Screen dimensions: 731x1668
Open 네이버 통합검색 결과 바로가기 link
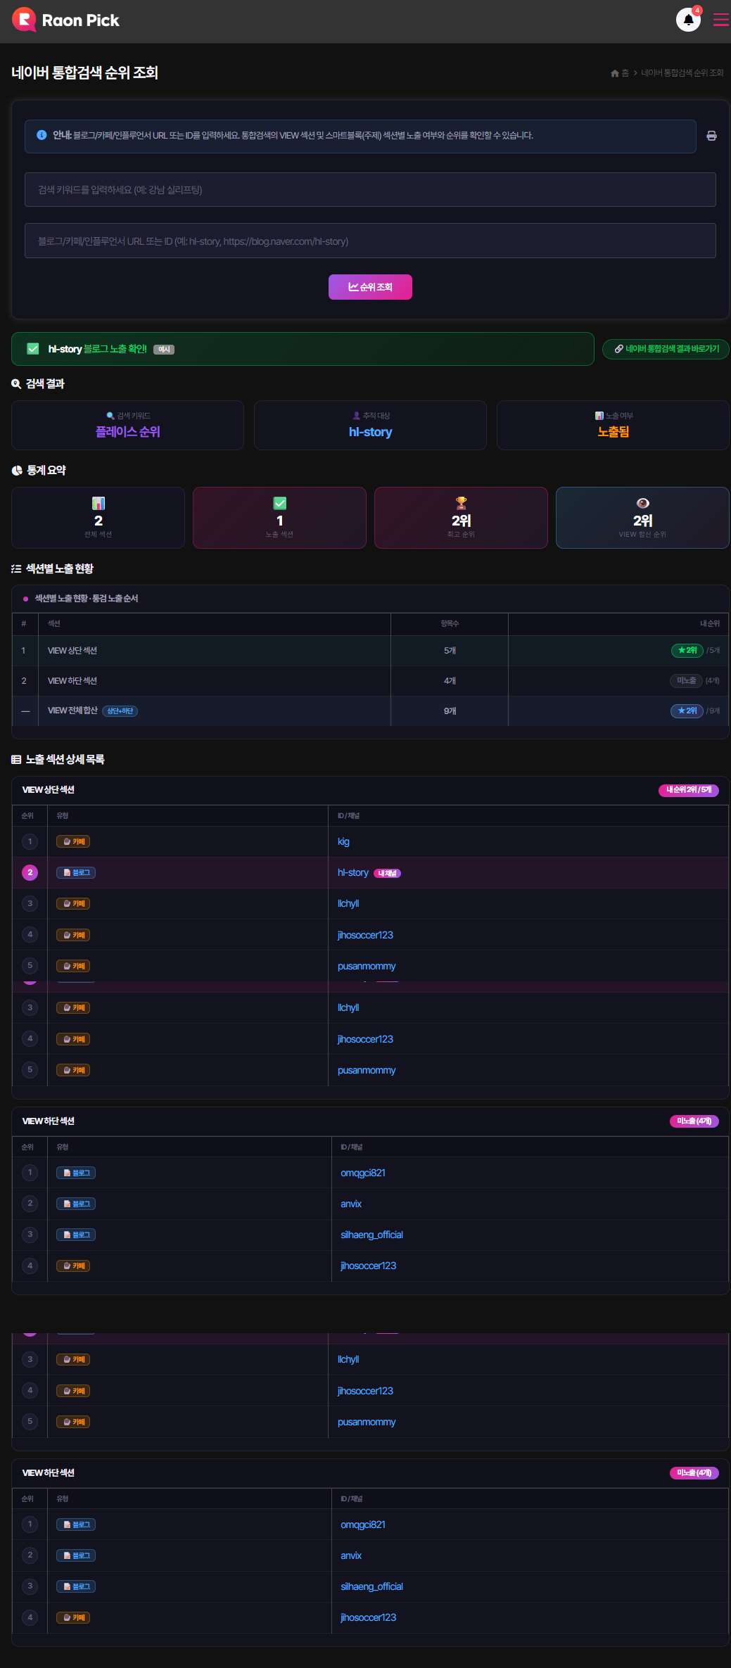click(x=666, y=349)
